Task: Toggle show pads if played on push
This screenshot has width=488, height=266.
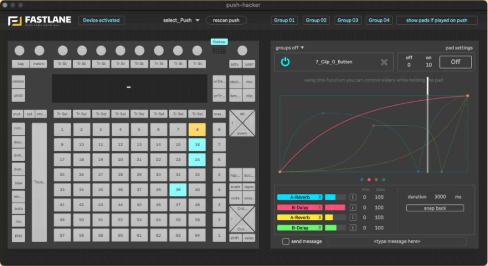Action: pyautogui.click(x=437, y=20)
